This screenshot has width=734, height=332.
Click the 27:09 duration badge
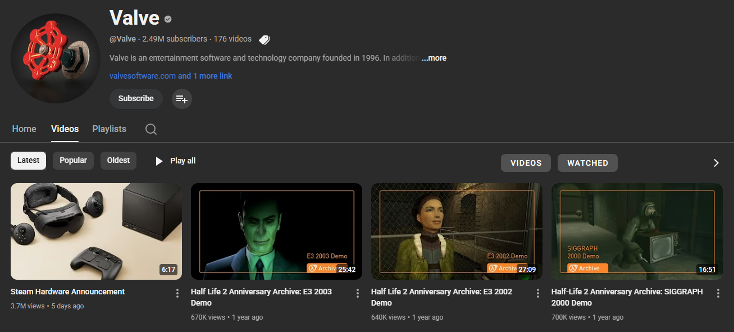[x=527, y=270]
